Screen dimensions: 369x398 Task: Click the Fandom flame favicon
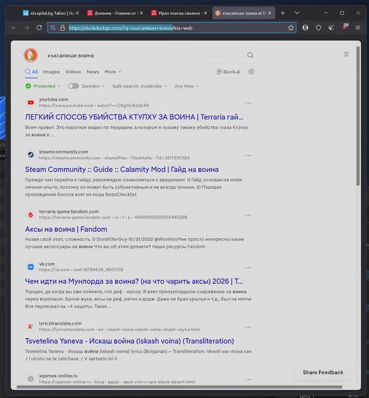tap(31, 215)
